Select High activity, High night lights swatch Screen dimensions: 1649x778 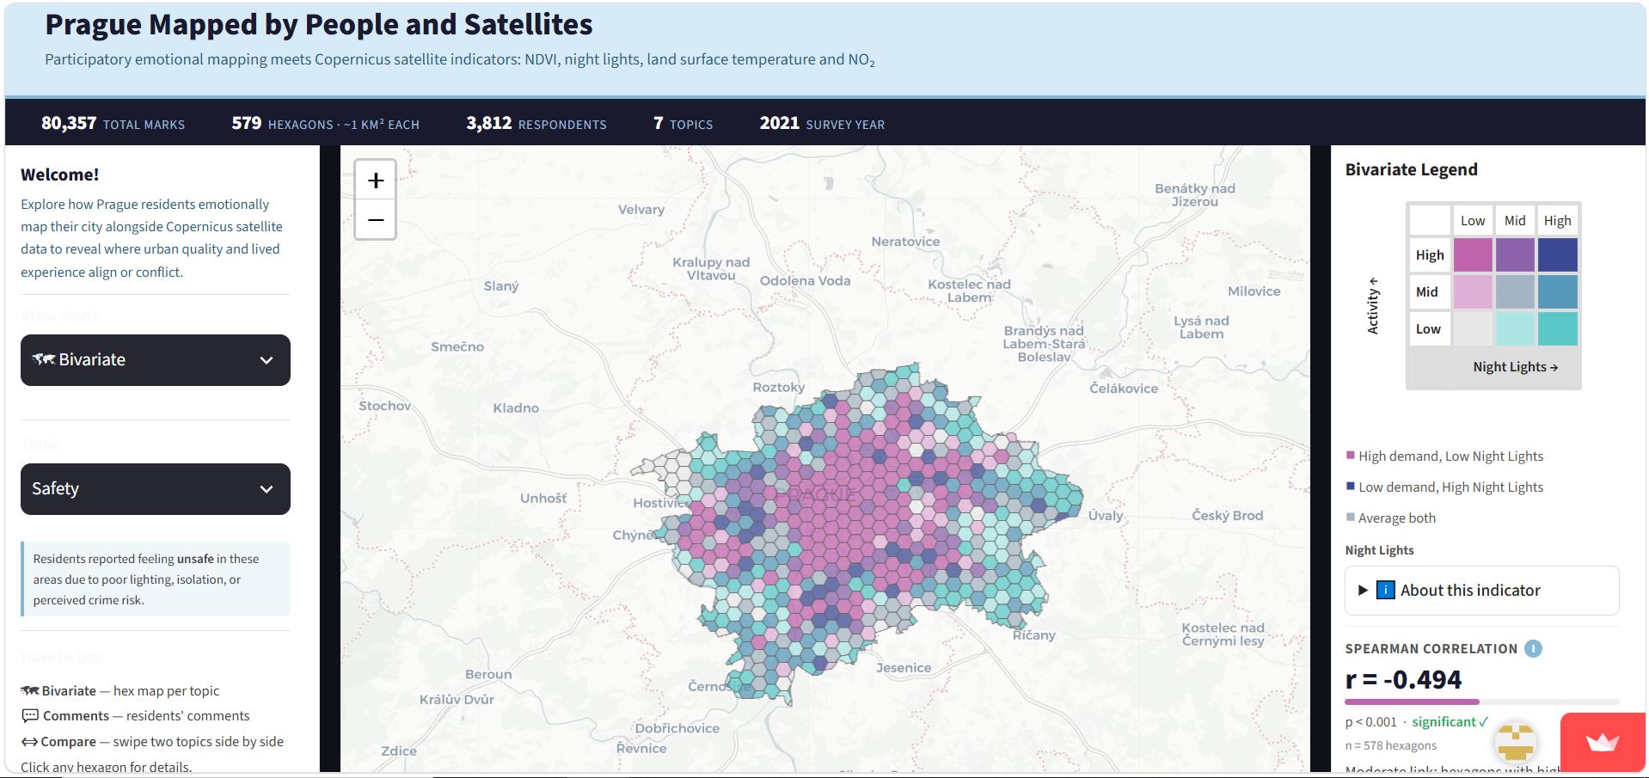[x=1557, y=255]
